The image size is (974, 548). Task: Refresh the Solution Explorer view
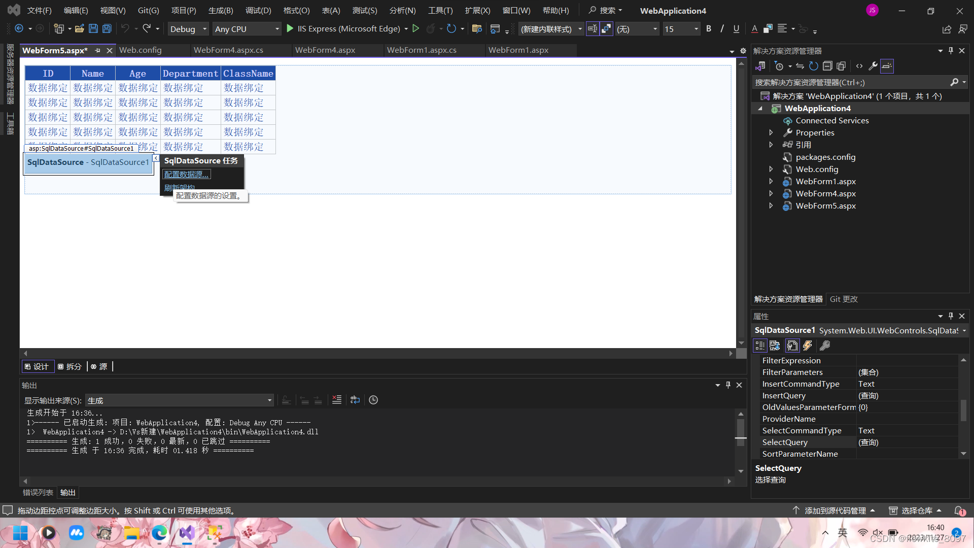[x=813, y=66]
